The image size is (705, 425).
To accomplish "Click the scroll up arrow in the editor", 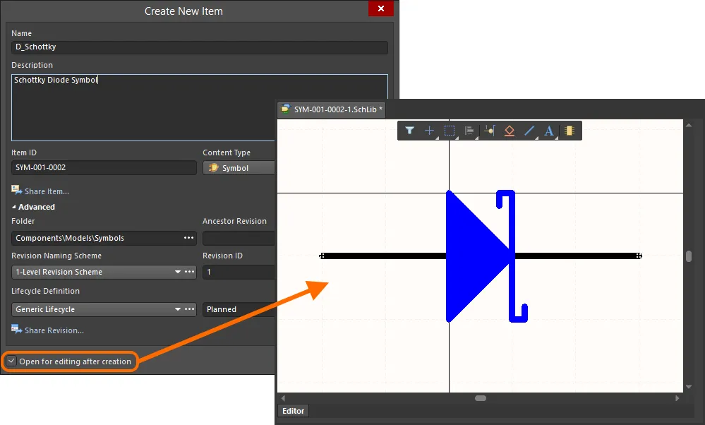I will point(688,125).
